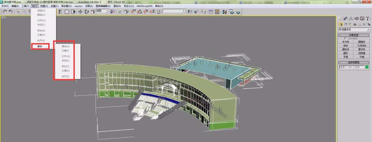Open the Schematic View
Viewport: 372px width, 142px height.
tap(217, 11)
